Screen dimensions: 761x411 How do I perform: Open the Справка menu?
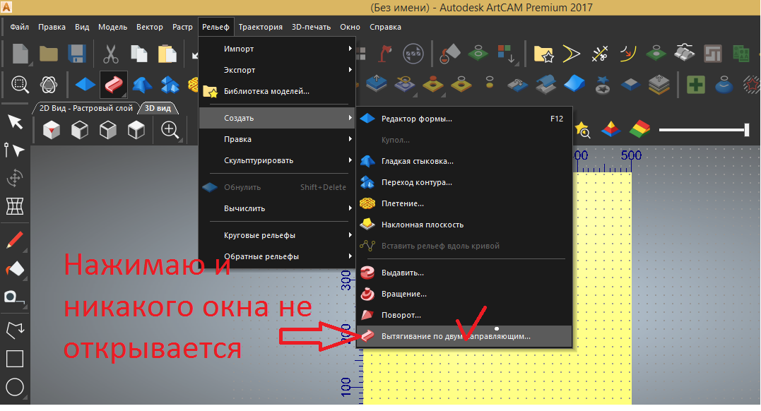click(x=385, y=27)
